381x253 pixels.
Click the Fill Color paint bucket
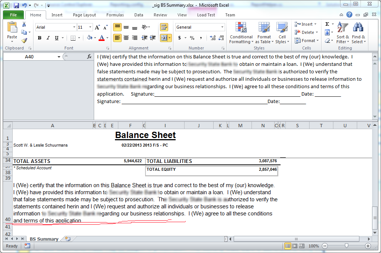point(90,38)
